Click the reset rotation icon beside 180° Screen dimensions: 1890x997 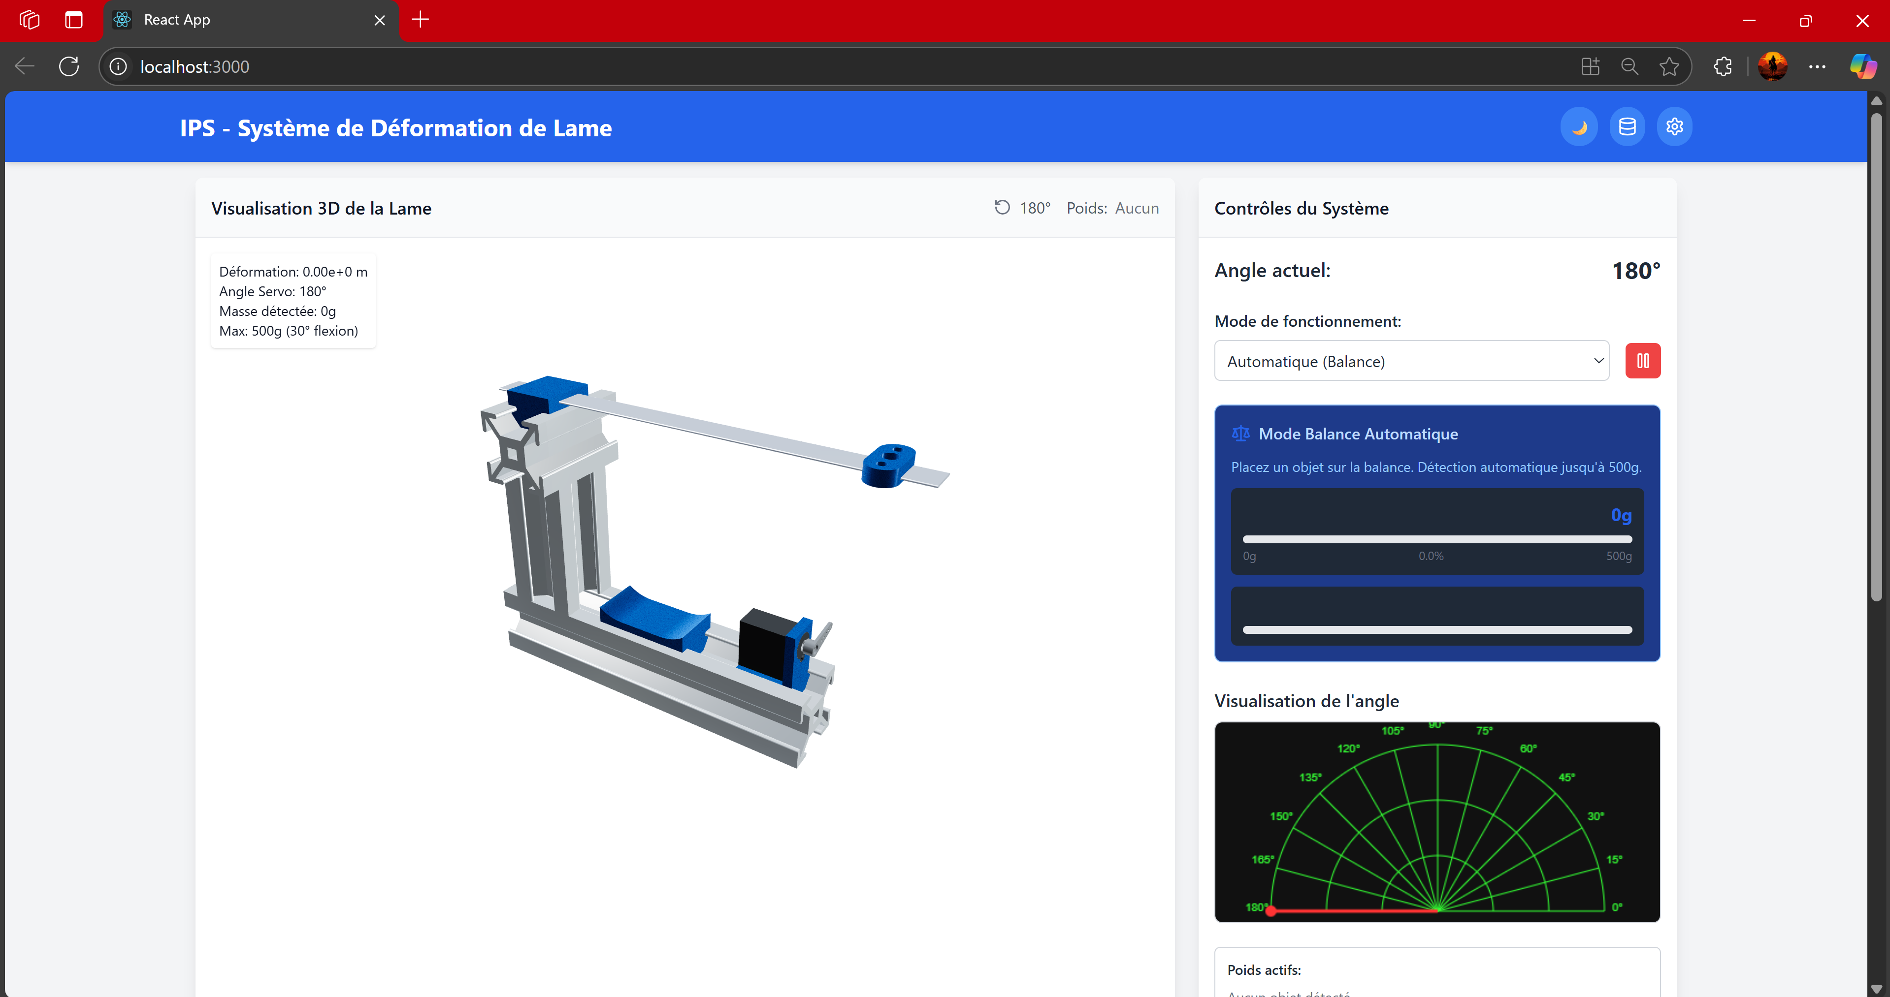(x=1002, y=208)
